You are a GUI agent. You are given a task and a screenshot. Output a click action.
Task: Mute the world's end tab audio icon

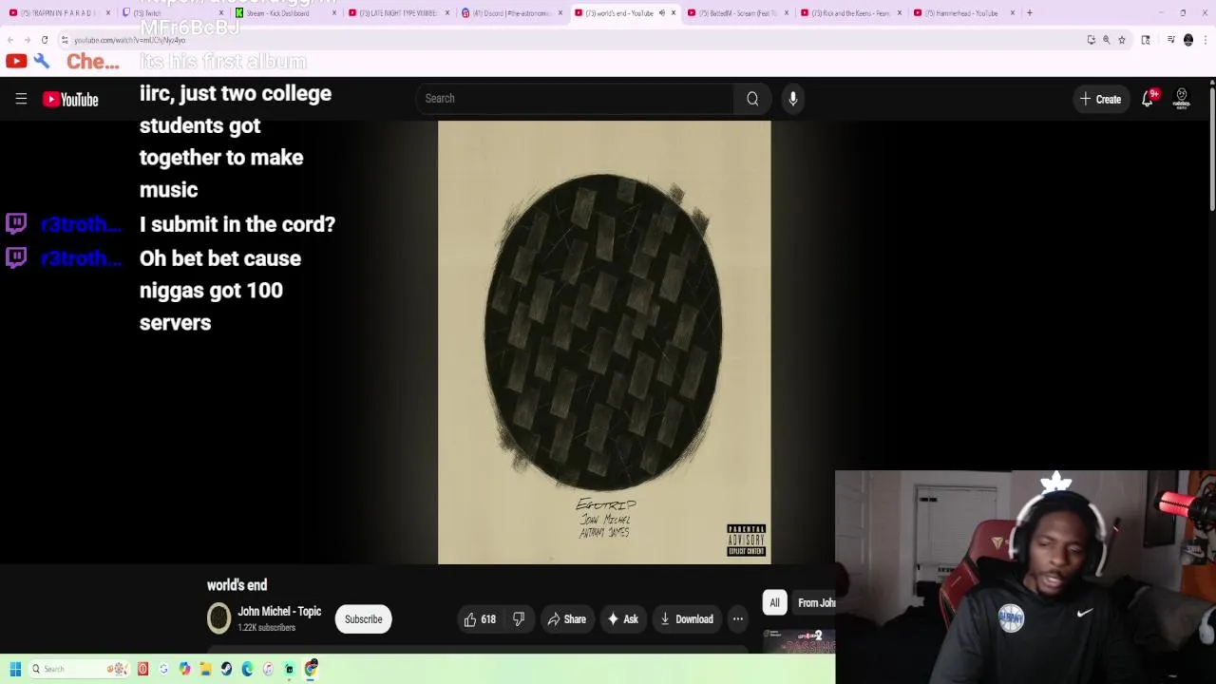661,13
